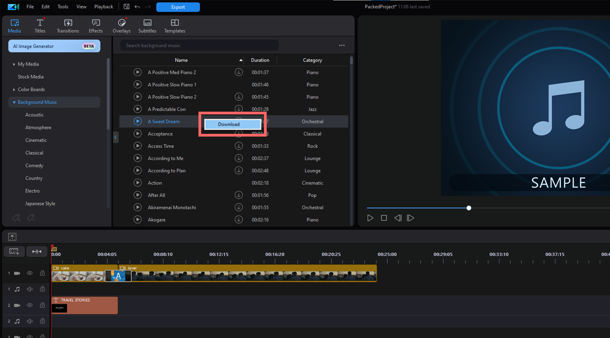The image size is (610, 338).
Task: Preview the Action track
Action: 138,183
